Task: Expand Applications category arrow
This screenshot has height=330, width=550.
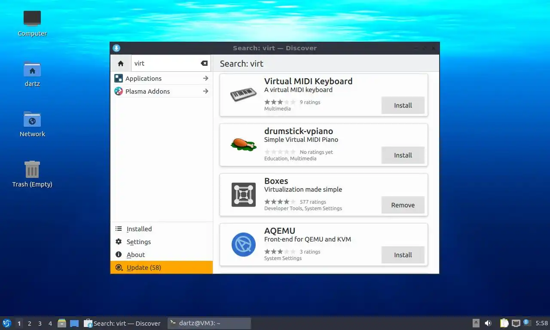Action: coord(206,79)
